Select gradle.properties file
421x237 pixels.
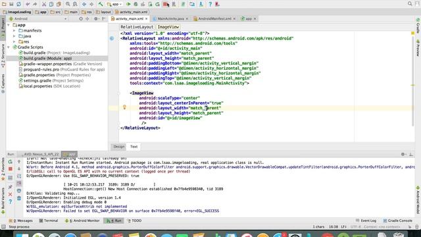(55, 75)
